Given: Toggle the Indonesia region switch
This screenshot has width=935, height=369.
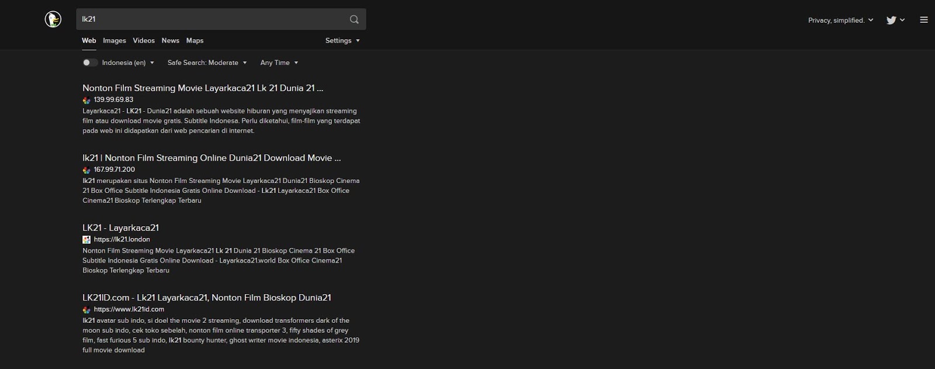Looking at the screenshot, I should point(90,63).
